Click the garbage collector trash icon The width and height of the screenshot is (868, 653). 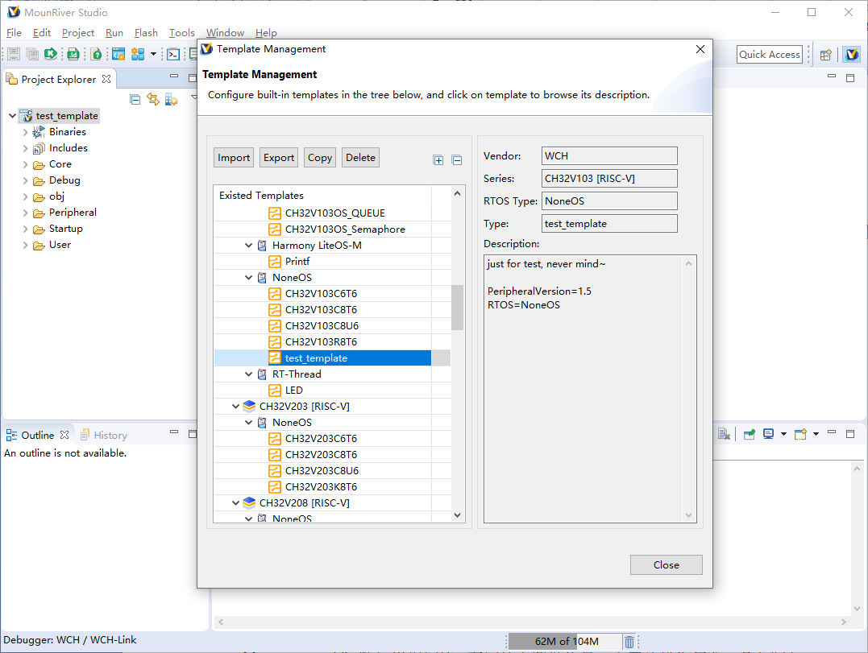pyautogui.click(x=629, y=642)
